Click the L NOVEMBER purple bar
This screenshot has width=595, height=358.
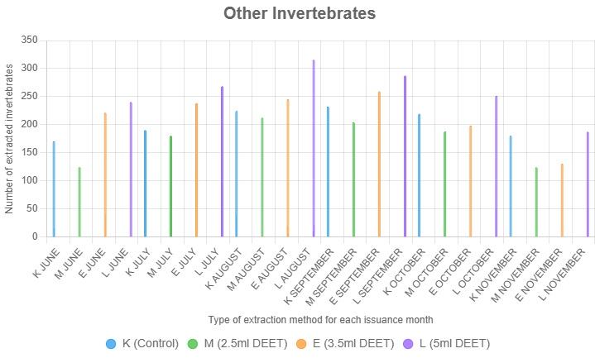click(588, 184)
